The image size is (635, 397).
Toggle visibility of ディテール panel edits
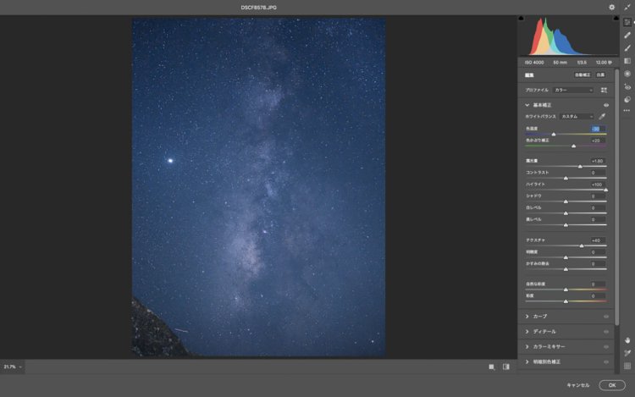[606, 332]
